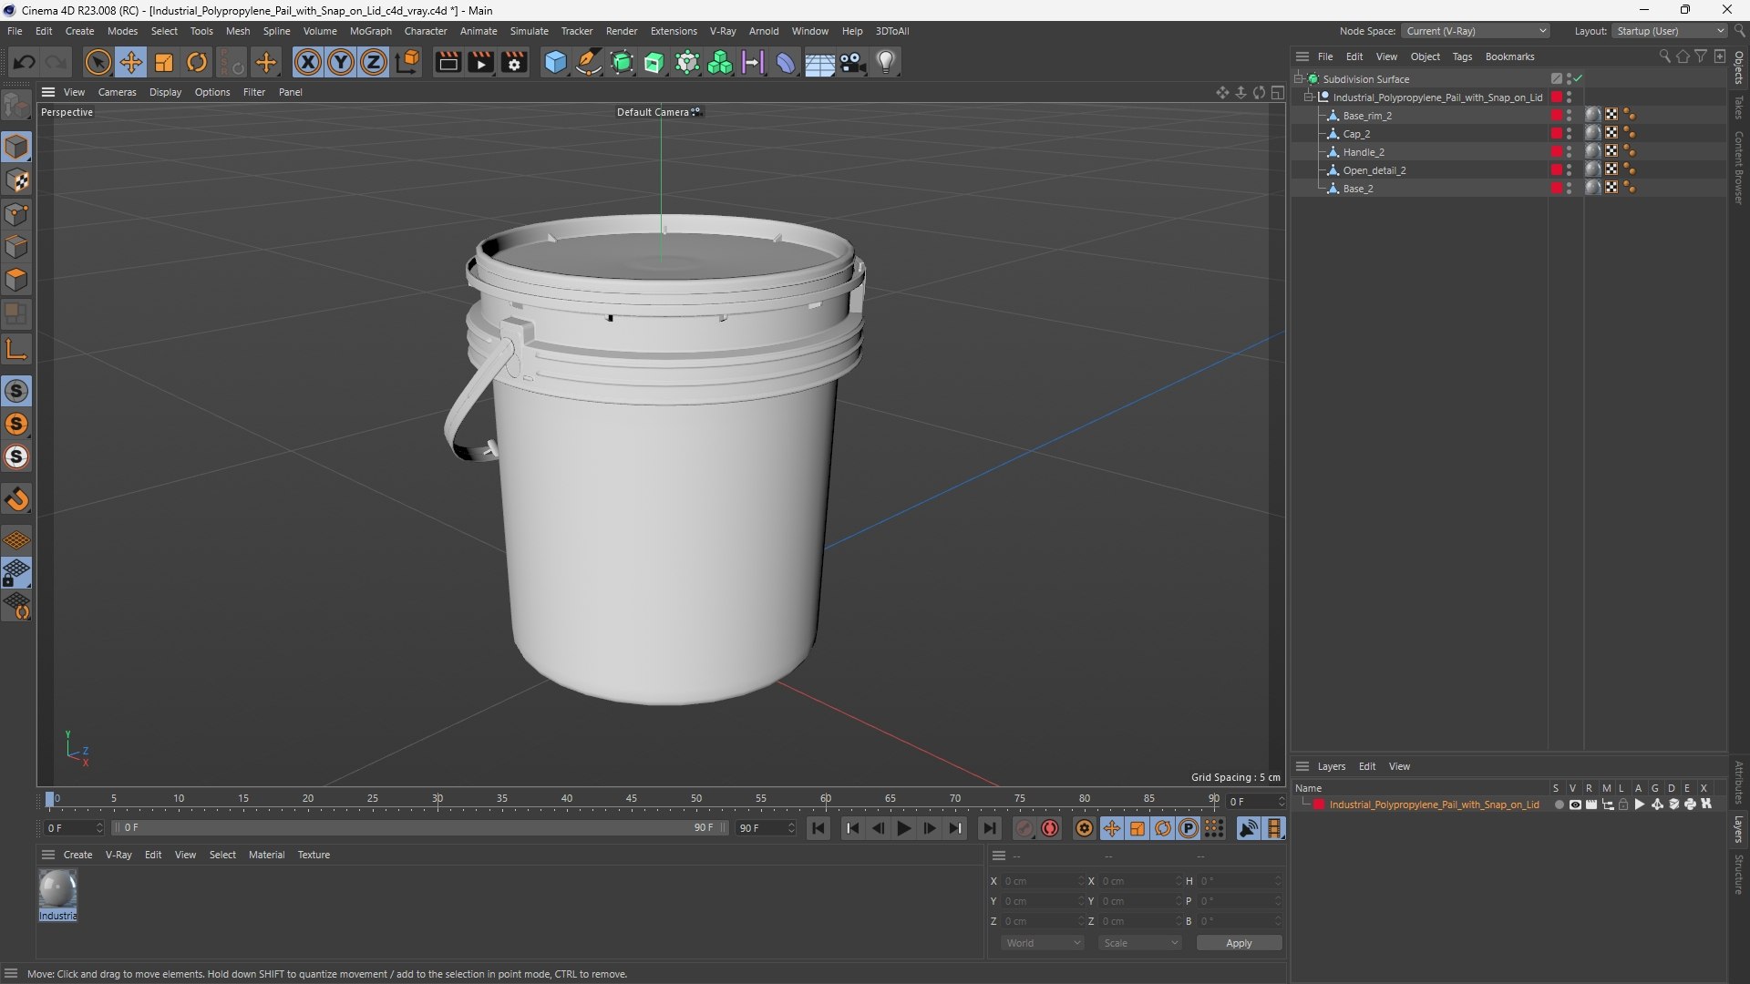Click the locked workplane icon

coord(16,573)
